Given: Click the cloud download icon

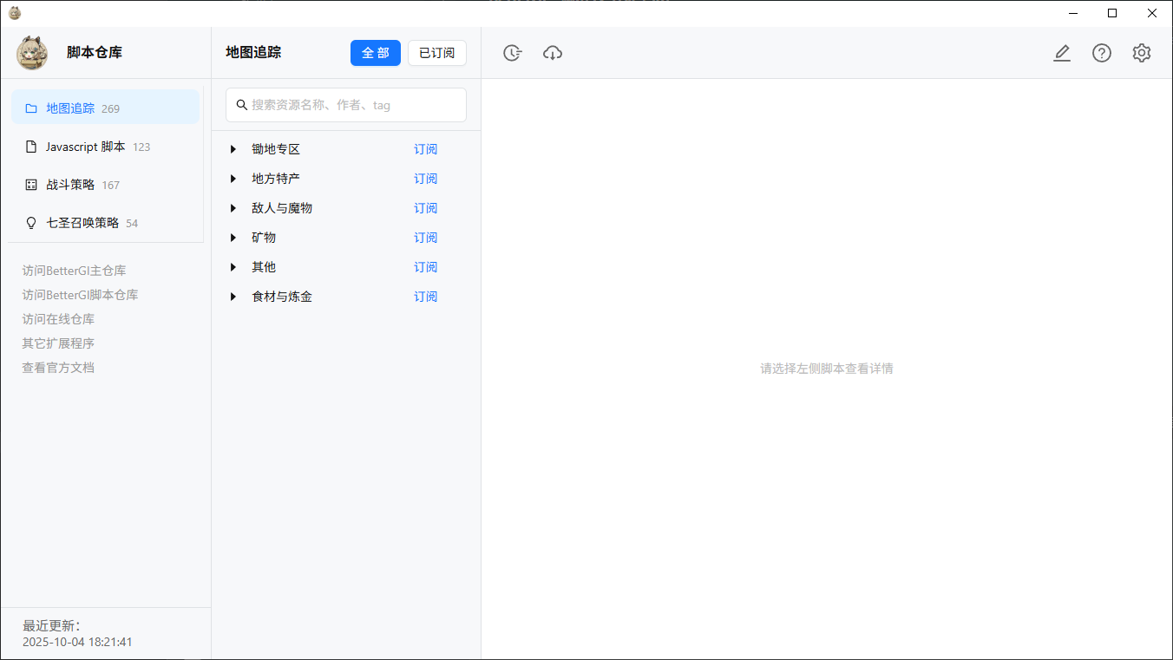Looking at the screenshot, I should pyautogui.click(x=553, y=53).
